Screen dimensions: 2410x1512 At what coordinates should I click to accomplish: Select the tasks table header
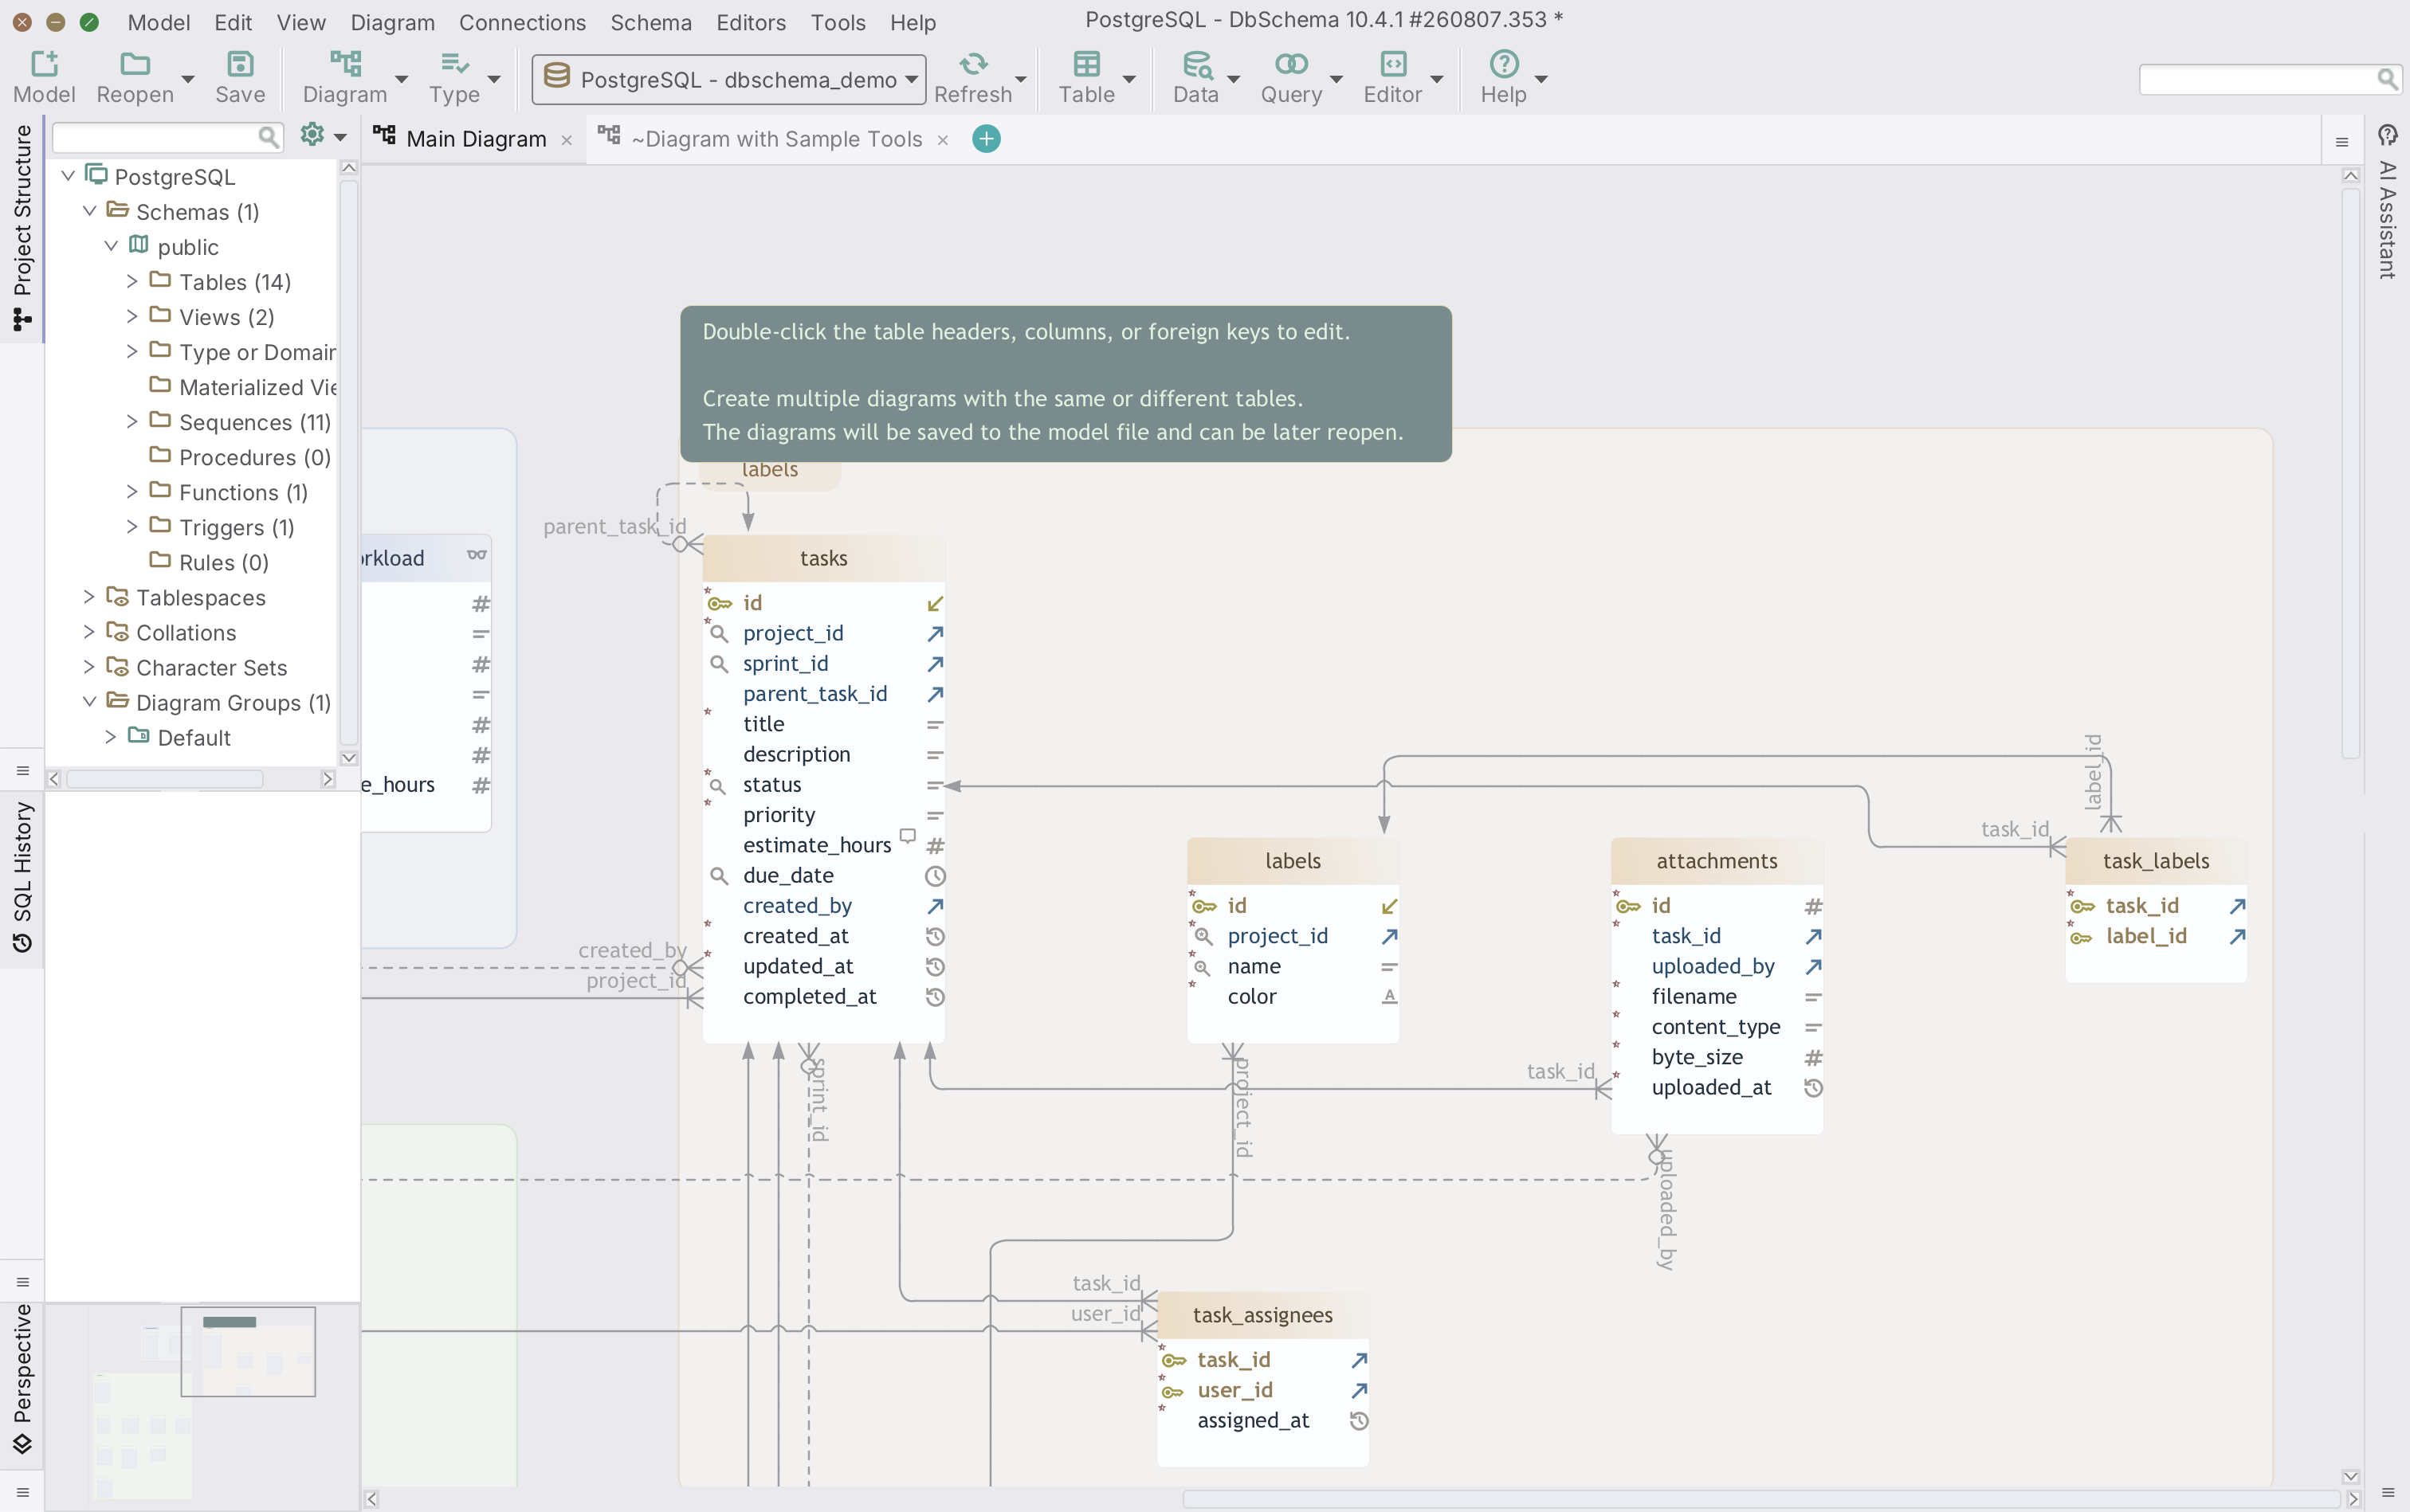pyautogui.click(x=823, y=558)
